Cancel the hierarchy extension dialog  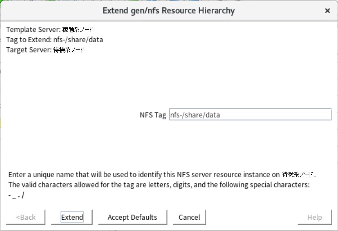(x=189, y=217)
